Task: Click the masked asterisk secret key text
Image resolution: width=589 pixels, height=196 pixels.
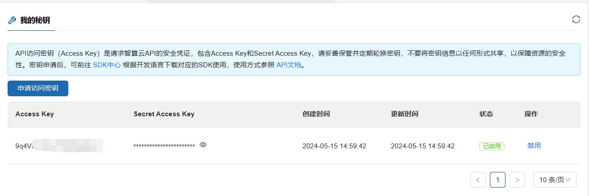Action: pos(164,146)
